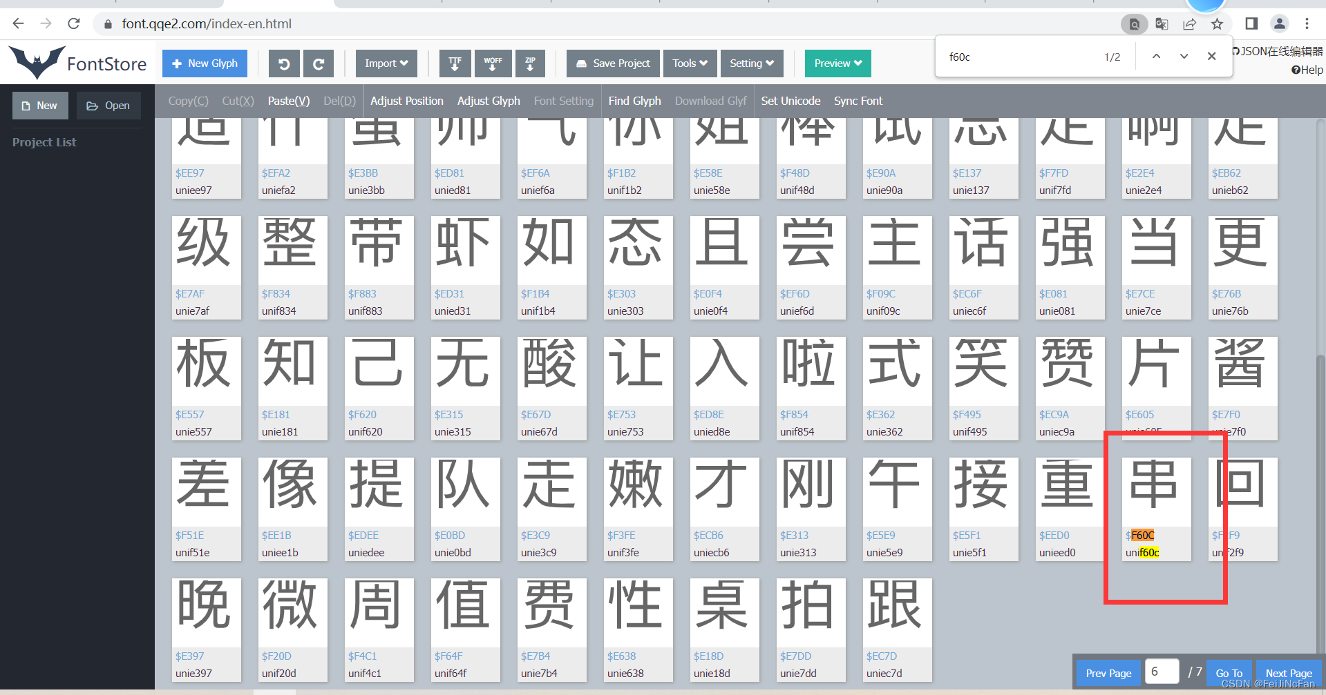1326x695 pixels.
Task: Click the FontStore bat logo
Action: tap(37, 63)
